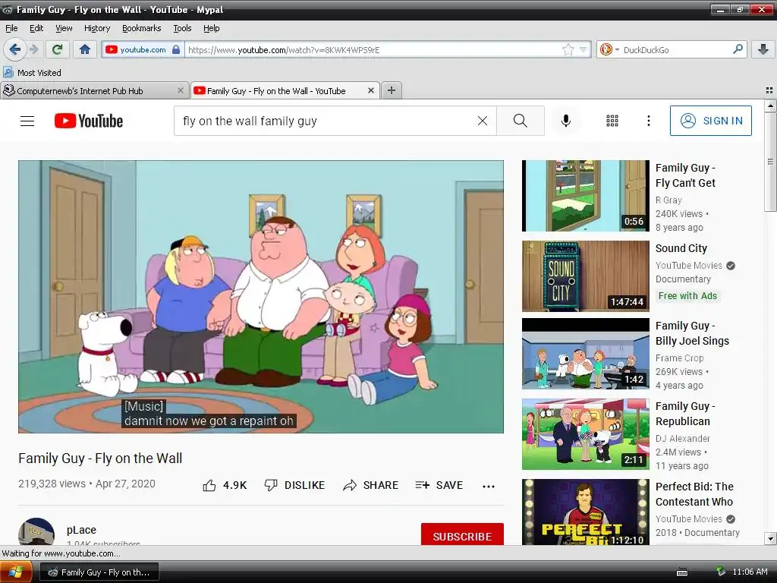Click the Frame Crop channel name

pyautogui.click(x=679, y=358)
